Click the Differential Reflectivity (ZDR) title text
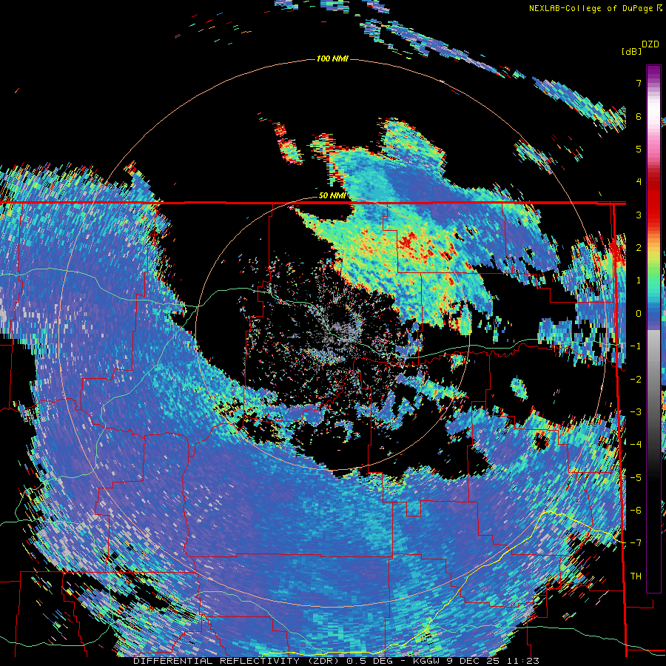This screenshot has width=666, height=666. [236, 661]
